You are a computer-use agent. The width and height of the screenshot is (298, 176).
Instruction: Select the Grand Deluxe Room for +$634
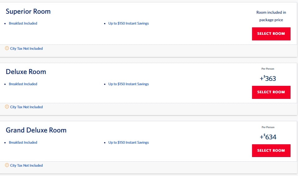tap(271, 151)
